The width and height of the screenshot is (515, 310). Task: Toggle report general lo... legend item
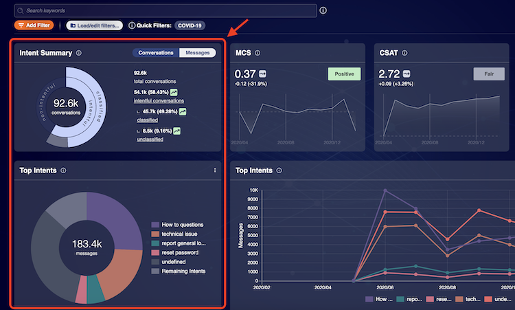pos(179,243)
